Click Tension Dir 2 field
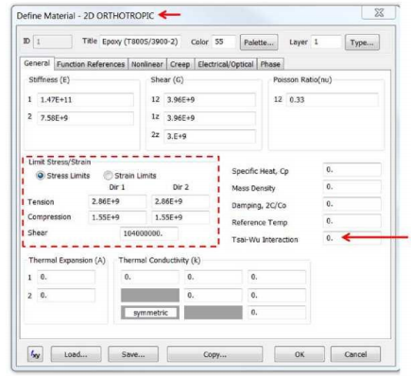 pos(180,201)
